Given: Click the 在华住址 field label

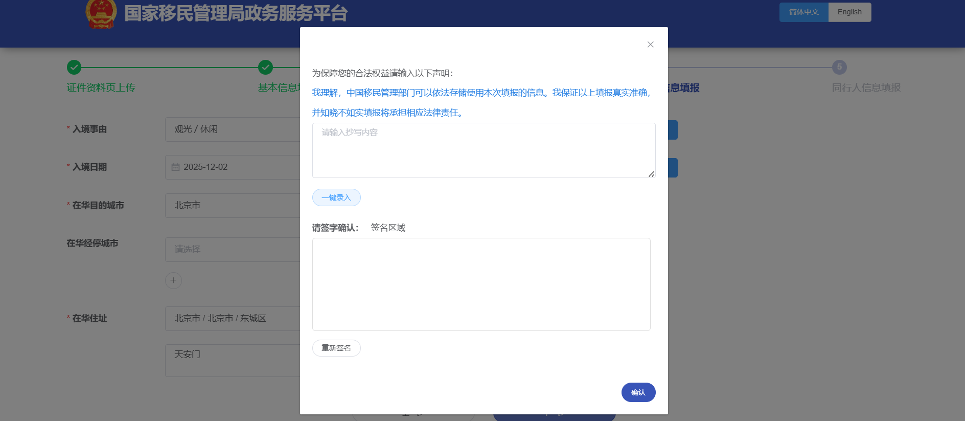Looking at the screenshot, I should pyautogui.click(x=89, y=318).
